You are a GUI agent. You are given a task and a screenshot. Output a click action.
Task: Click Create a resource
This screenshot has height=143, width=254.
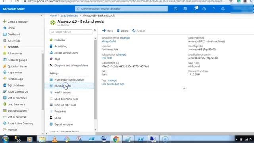coord(15,21)
